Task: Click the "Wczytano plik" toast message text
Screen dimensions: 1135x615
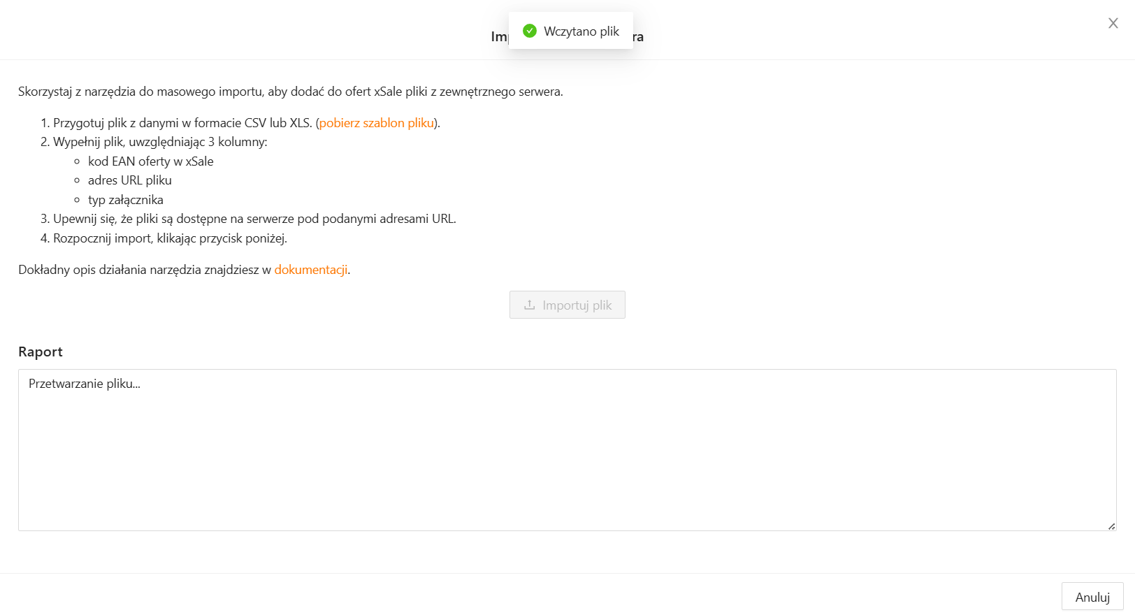Action: [x=581, y=31]
